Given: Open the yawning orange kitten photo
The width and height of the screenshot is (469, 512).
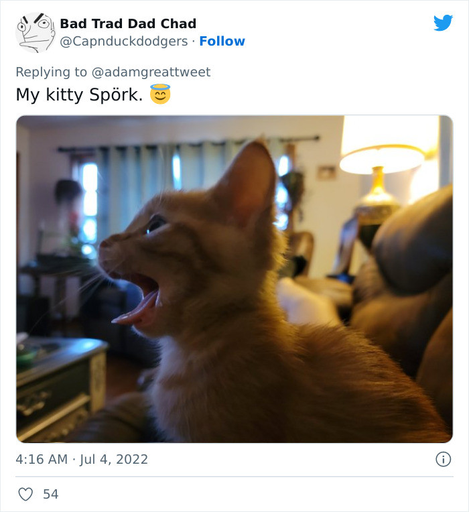Looking at the screenshot, I should (x=234, y=279).
